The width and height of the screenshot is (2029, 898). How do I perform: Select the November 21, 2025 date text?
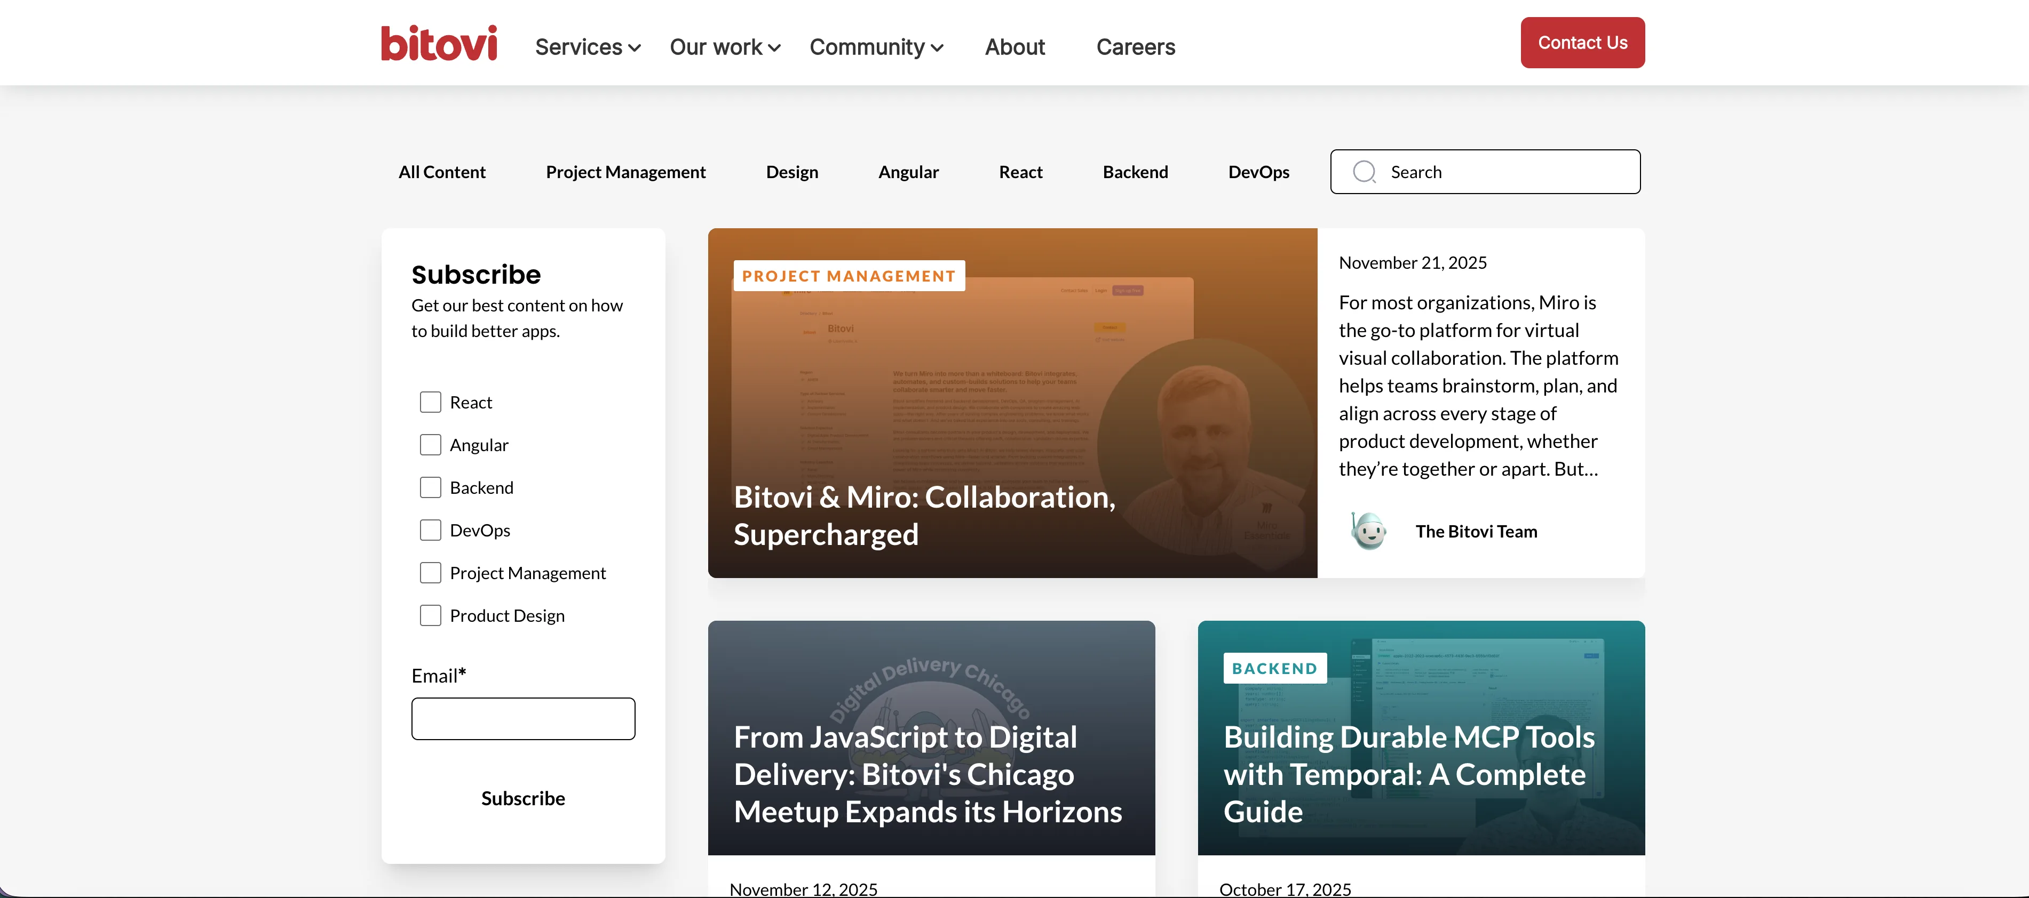coord(1412,263)
